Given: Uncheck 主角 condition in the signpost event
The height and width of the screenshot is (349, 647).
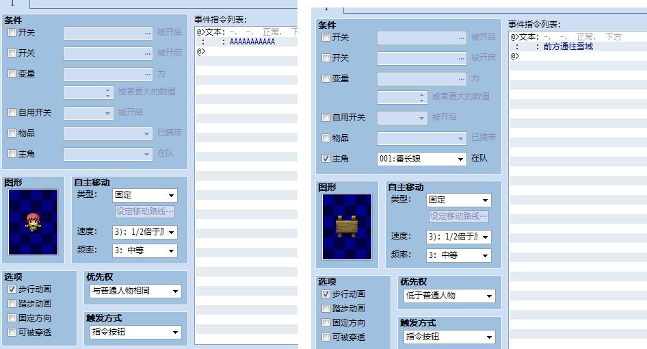Looking at the screenshot, I should 326,159.
